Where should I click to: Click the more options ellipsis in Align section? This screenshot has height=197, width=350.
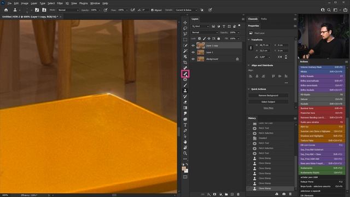tap(286, 83)
